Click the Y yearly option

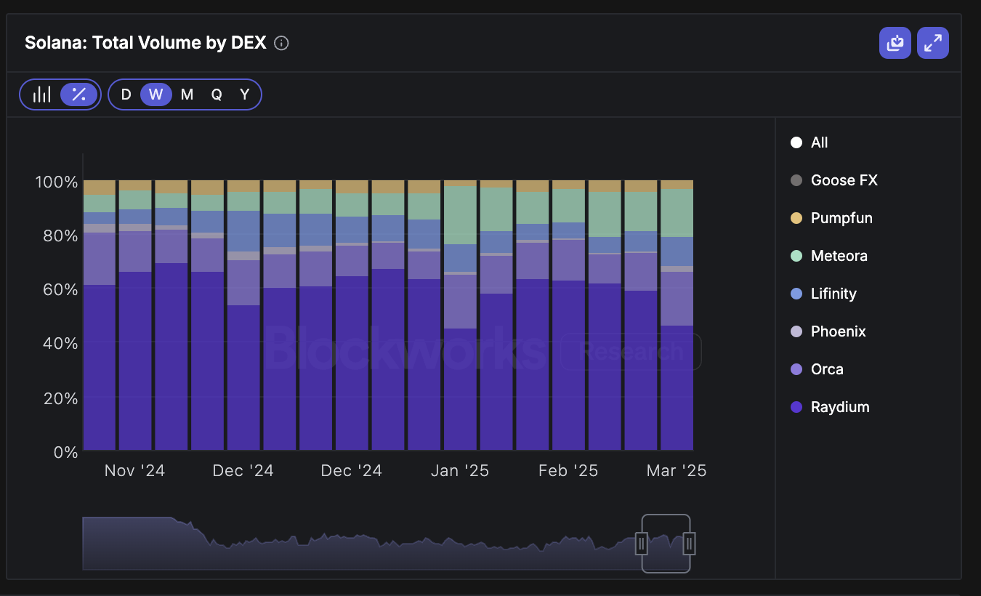pos(244,94)
